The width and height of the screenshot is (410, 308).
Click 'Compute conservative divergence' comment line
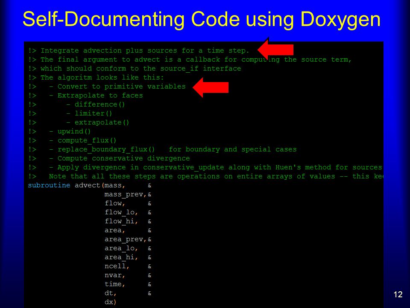(124, 158)
